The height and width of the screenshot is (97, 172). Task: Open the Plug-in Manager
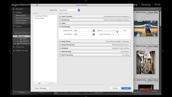41,88
